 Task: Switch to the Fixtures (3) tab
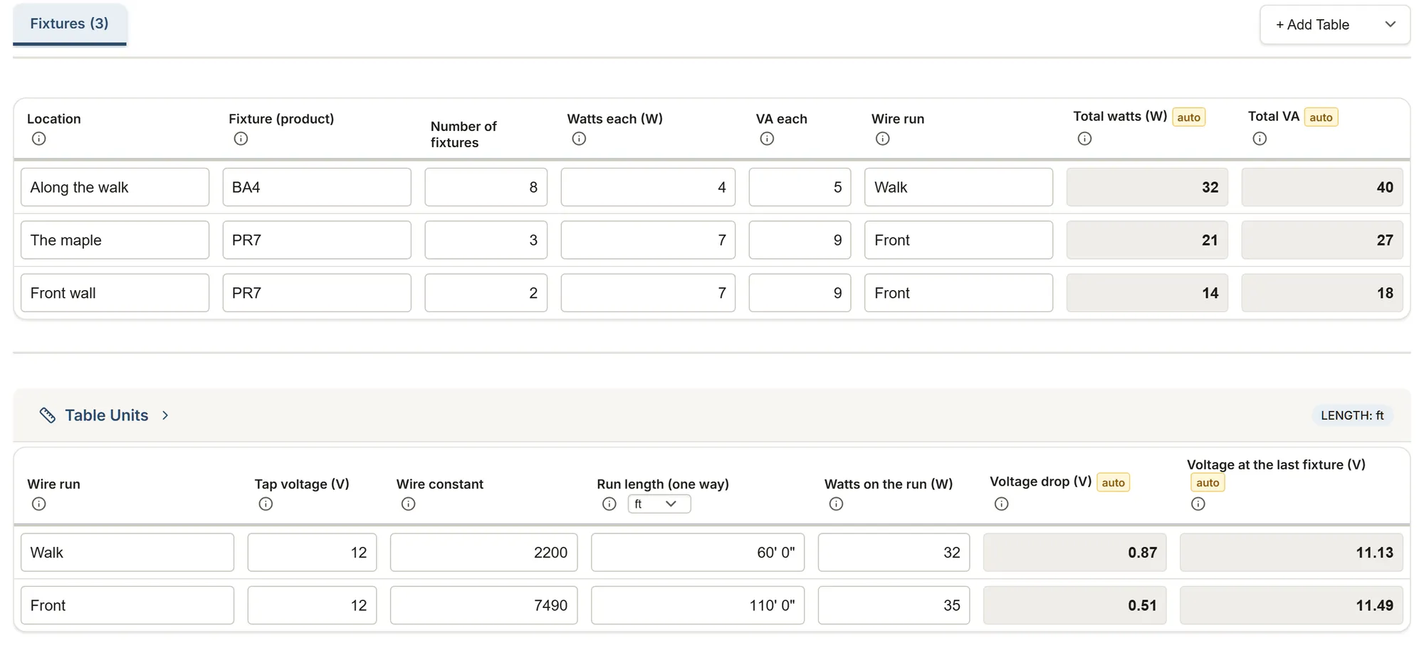coord(70,23)
